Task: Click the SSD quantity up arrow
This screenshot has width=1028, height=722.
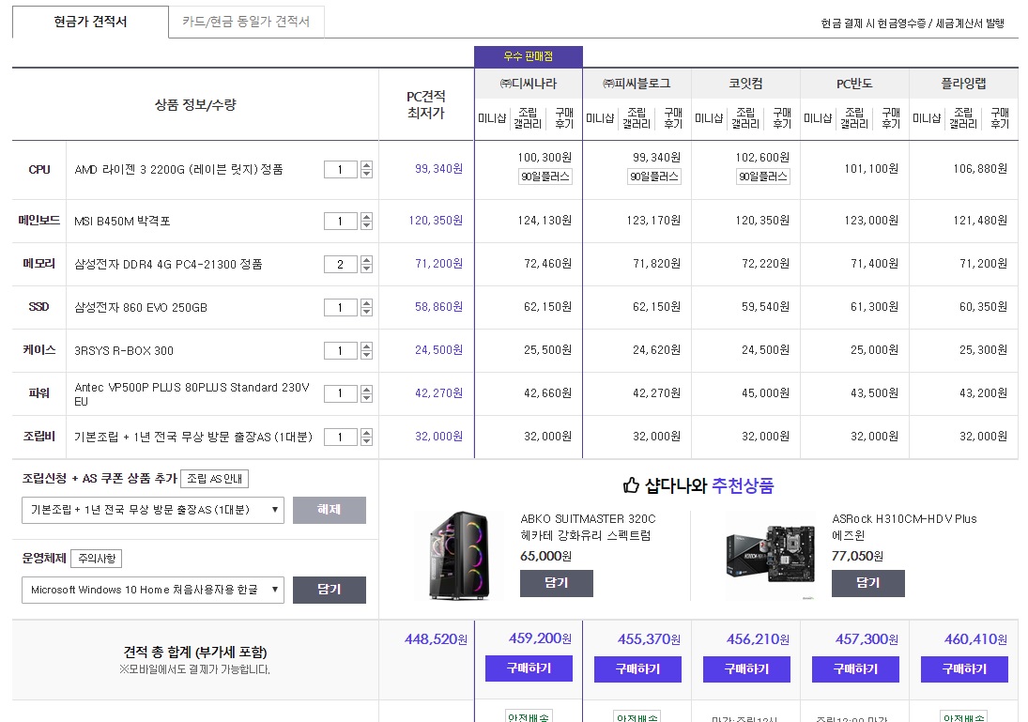Action: [366, 303]
